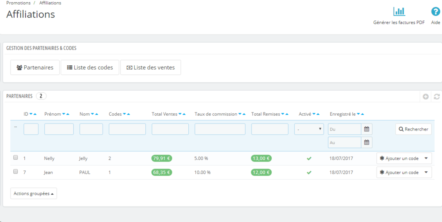Open the Aide help icon
Image resolution: width=442 pixels, height=222 pixels.
[x=435, y=11]
